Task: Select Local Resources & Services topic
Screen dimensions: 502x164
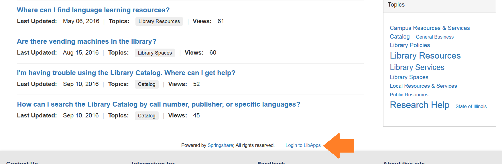Action: tap(423, 86)
